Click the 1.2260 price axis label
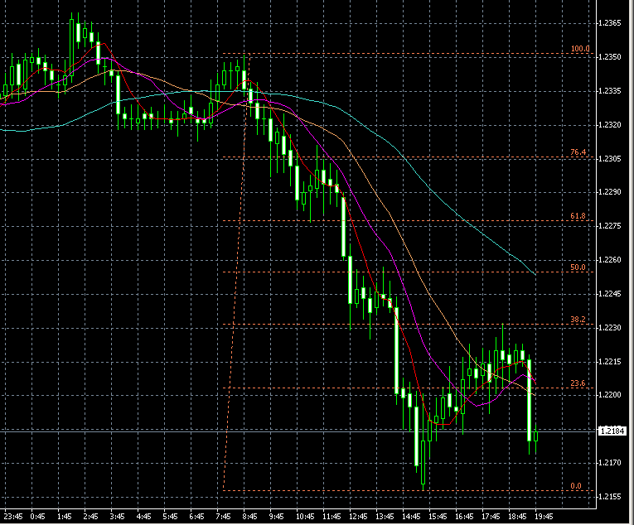The image size is (634, 525). pyautogui.click(x=610, y=260)
